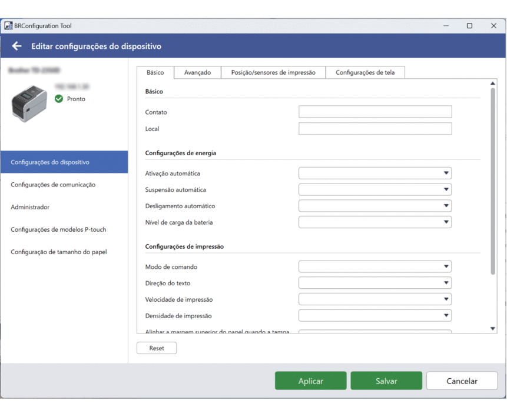This screenshot has height=417, width=507.
Task: Switch to the Avançado tab
Action: tap(198, 72)
